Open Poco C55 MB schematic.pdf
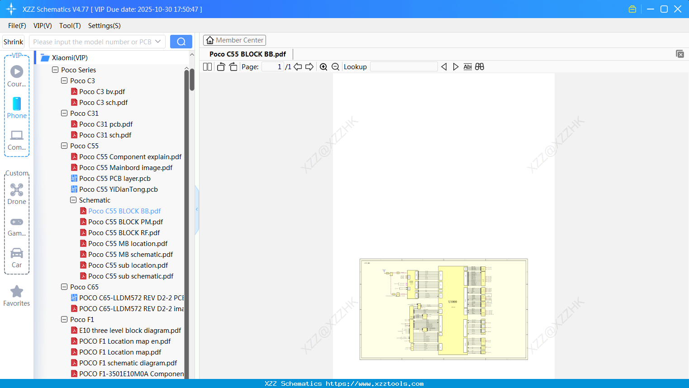Image resolution: width=689 pixels, height=388 pixels. (130, 255)
